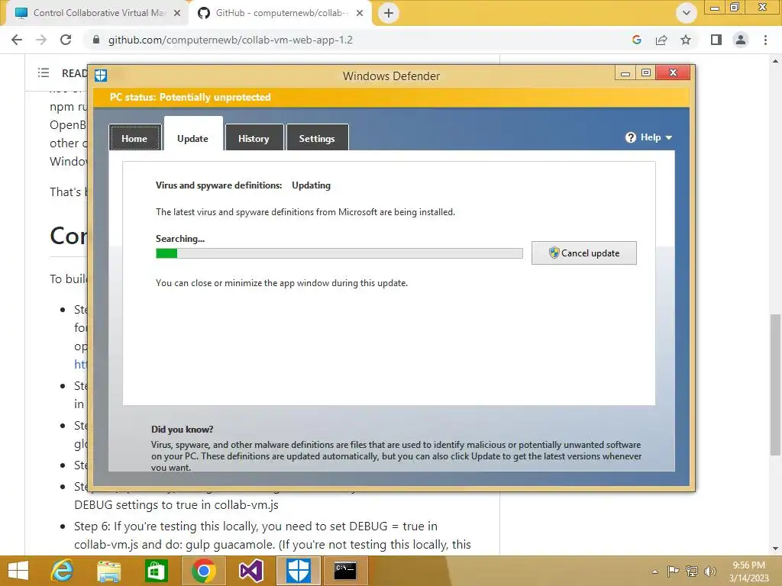Open the Windows Start button
The height and width of the screenshot is (586, 782).
(x=18, y=571)
